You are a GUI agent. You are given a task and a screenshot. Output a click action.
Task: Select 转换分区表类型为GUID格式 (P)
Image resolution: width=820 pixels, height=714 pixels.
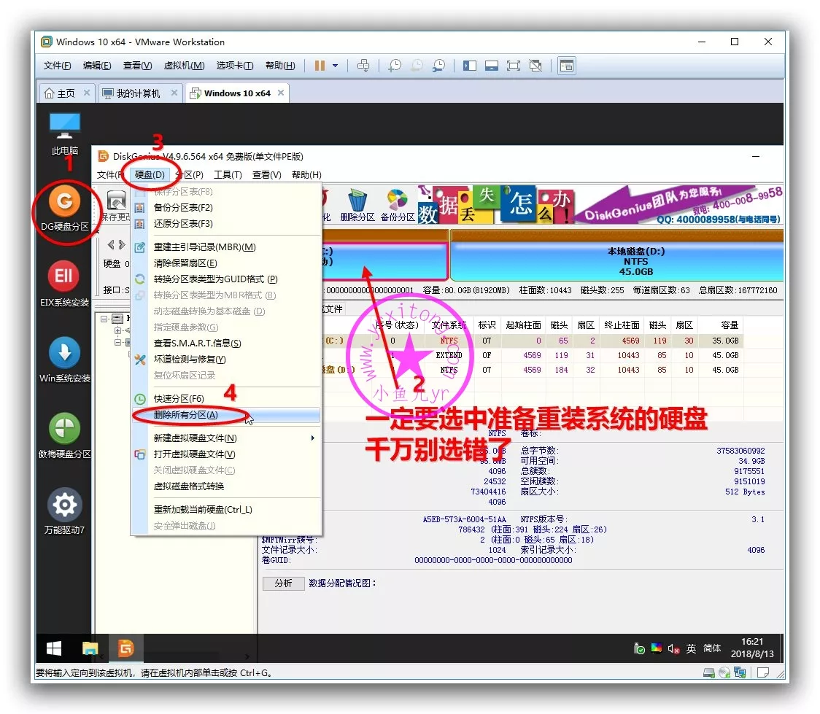226,279
